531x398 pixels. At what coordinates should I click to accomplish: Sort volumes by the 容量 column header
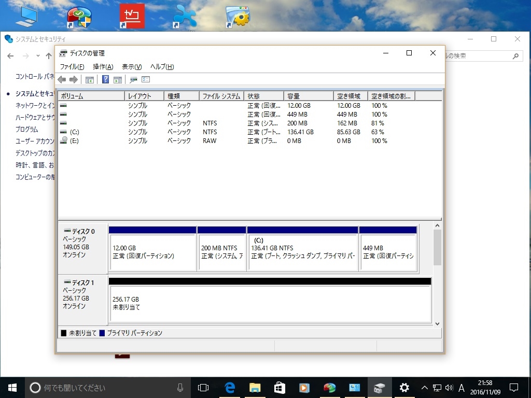[308, 96]
